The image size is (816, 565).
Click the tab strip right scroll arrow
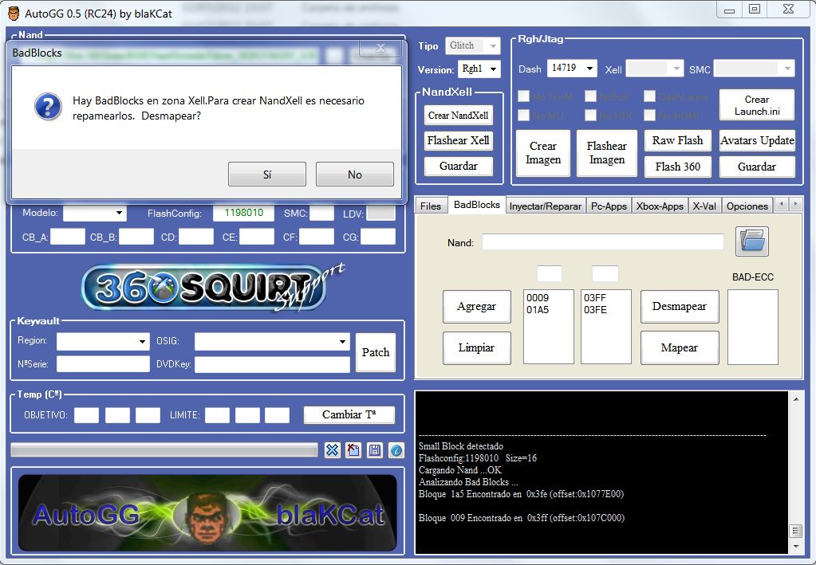(x=795, y=204)
